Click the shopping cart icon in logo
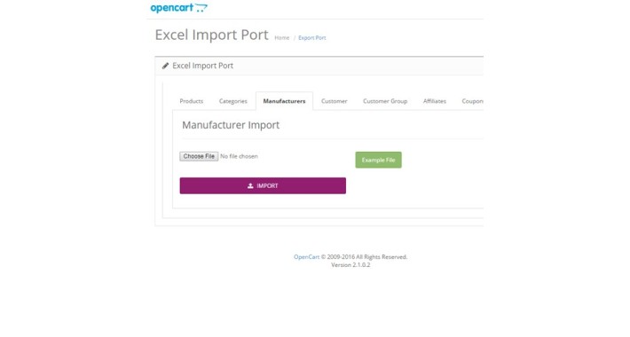This screenshot has width=630, height=337. (x=201, y=8)
